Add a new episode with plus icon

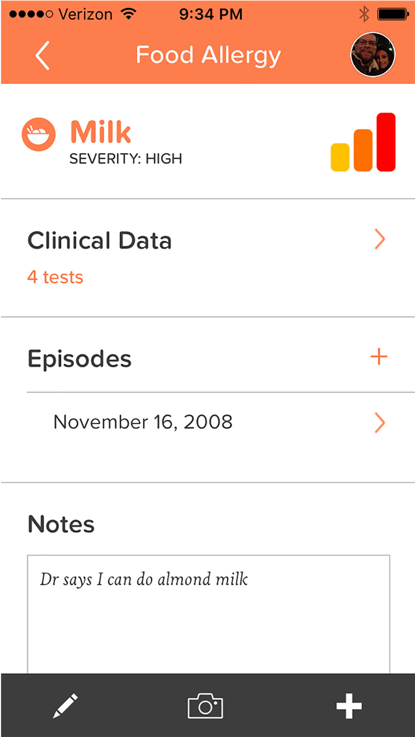[x=379, y=357]
